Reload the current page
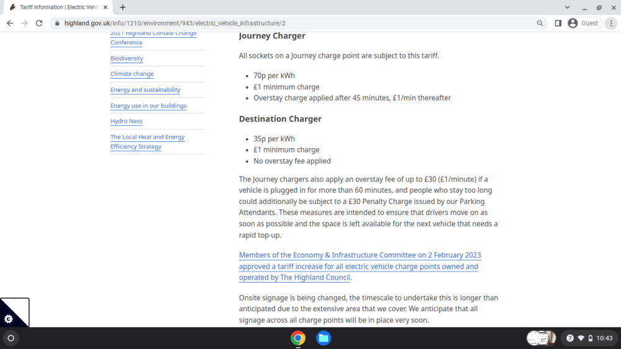 point(39,24)
